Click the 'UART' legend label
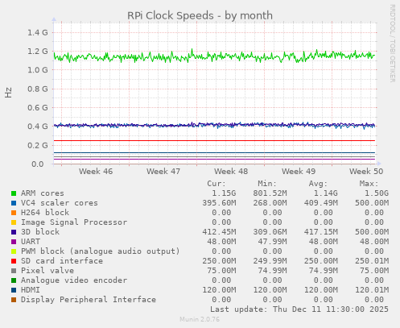400x328 pixels. [x=31, y=242]
